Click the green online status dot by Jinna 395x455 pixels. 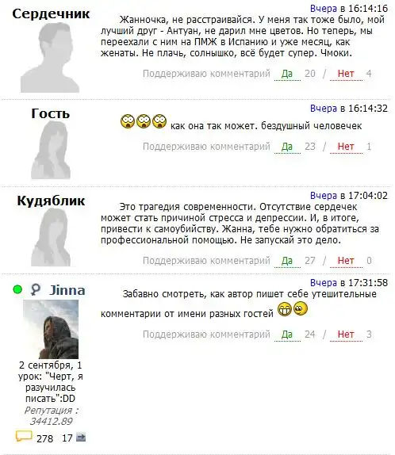click(x=17, y=289)
